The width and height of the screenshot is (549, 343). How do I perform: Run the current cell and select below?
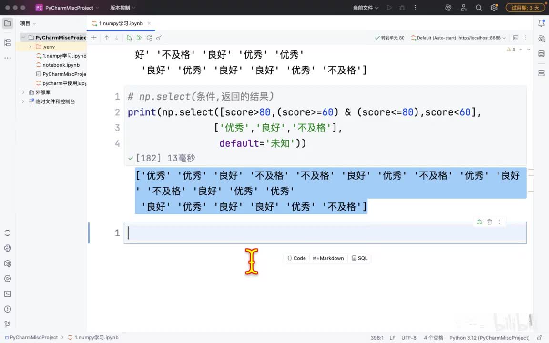tap(129, 38)
